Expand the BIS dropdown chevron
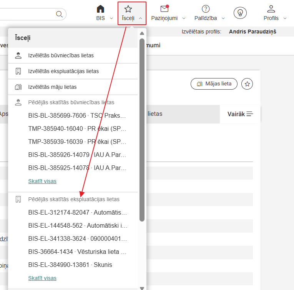 (111, 18)
